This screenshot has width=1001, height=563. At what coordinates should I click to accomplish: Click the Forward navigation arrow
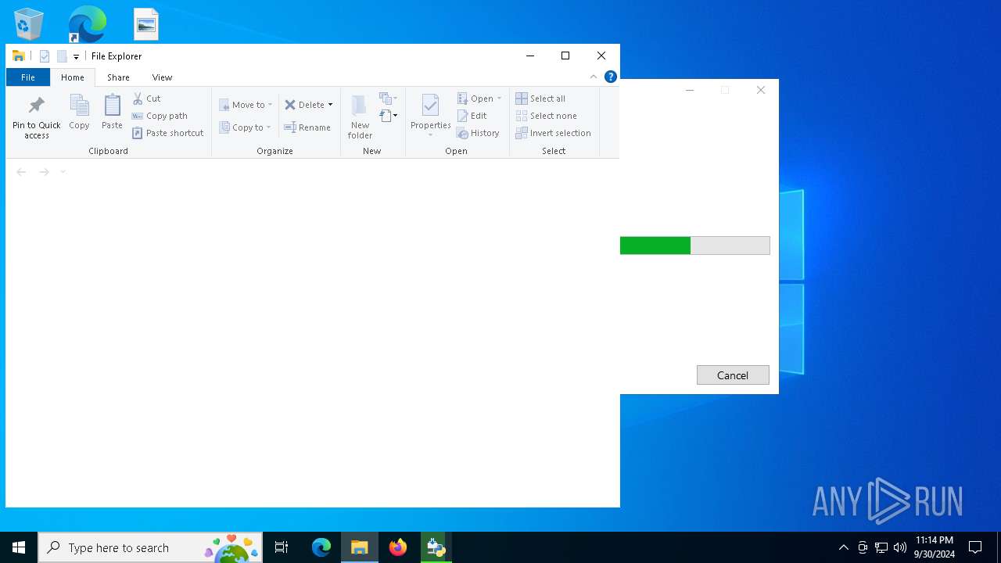(x=45, y=172)
